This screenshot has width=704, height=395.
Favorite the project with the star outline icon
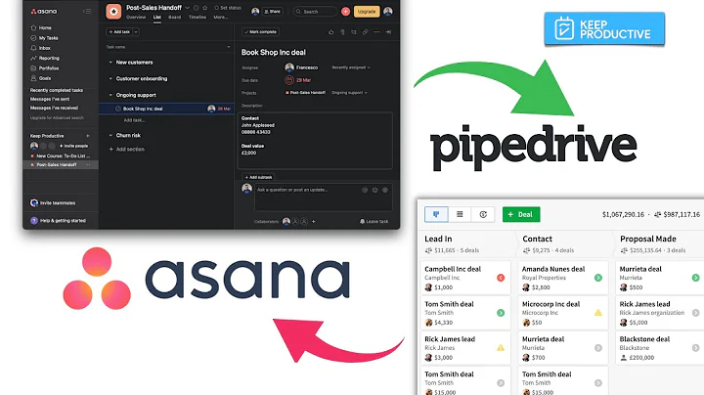[x=205, y=8]
